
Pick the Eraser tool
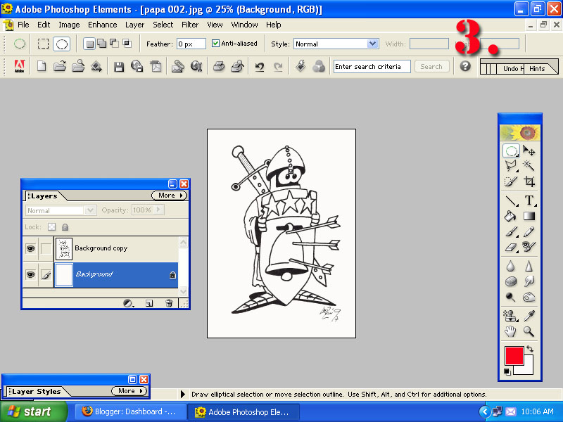512,248
